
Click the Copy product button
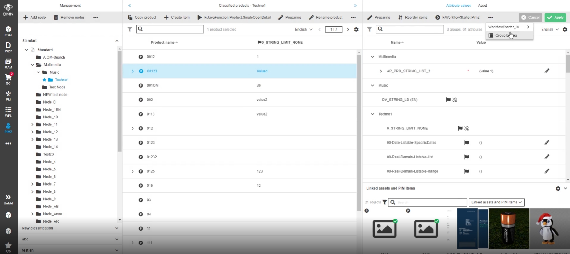tap(142, 18)
